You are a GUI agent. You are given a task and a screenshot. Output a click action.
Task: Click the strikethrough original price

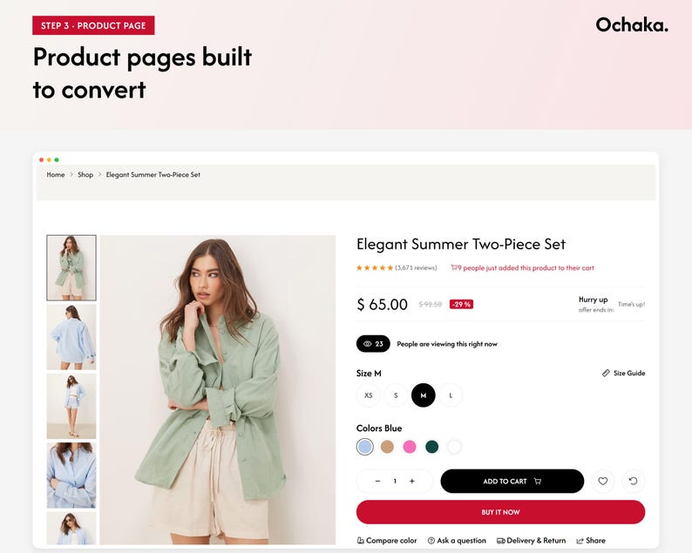point(431,304)
